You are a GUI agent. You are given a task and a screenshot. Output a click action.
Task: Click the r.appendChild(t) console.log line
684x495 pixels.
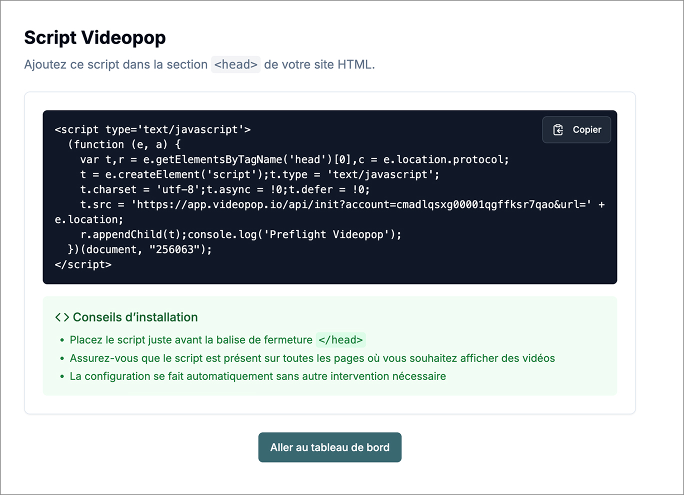(241, 234)
